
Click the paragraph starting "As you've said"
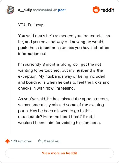[63, 111]
